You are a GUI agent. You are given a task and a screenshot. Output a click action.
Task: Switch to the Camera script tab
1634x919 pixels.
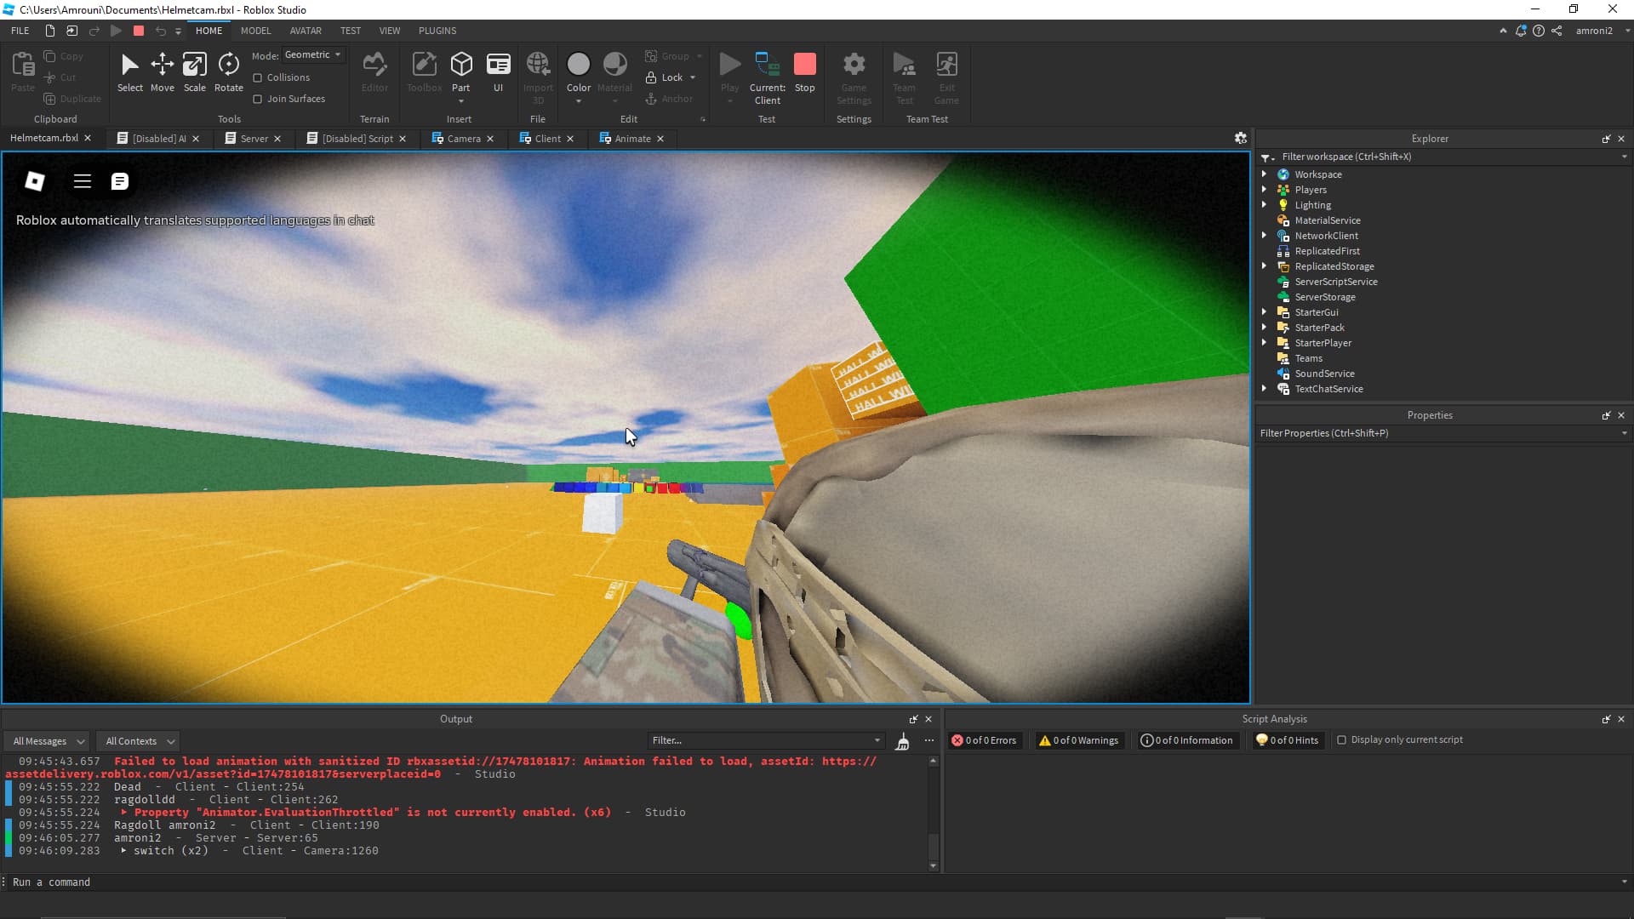(x=464, y=139)
